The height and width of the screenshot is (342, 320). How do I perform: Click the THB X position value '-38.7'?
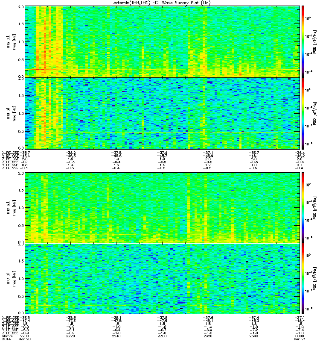point(25,153)
